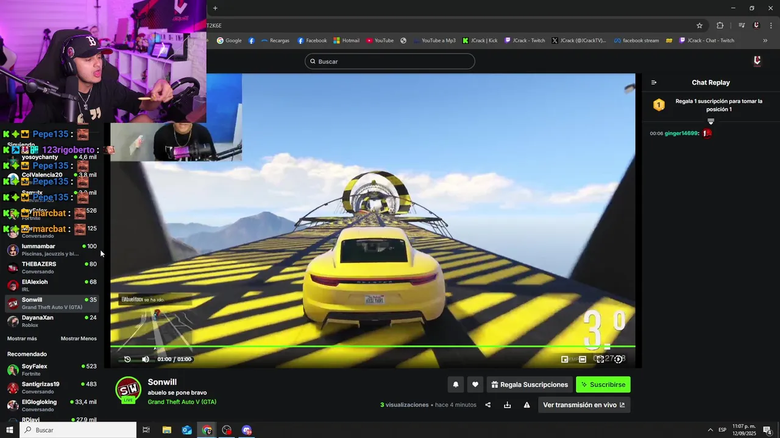Image resolution: width=780 pixels, height=438 pixels.
Task: Open Outlook from the taskbar
Action: [x=187, y=430]
